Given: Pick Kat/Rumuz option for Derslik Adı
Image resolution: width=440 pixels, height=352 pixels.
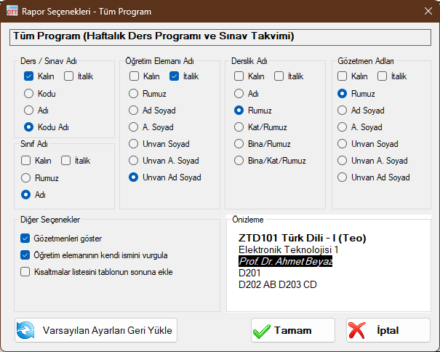Looking at the screenshot, I should coord(239,127).
